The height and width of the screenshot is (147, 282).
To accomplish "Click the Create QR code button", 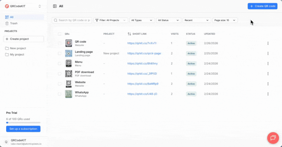I will 262,6.
